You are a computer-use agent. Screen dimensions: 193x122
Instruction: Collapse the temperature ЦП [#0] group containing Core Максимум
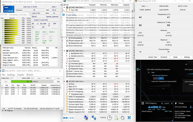pyautogui.click(x=64, y=51)
